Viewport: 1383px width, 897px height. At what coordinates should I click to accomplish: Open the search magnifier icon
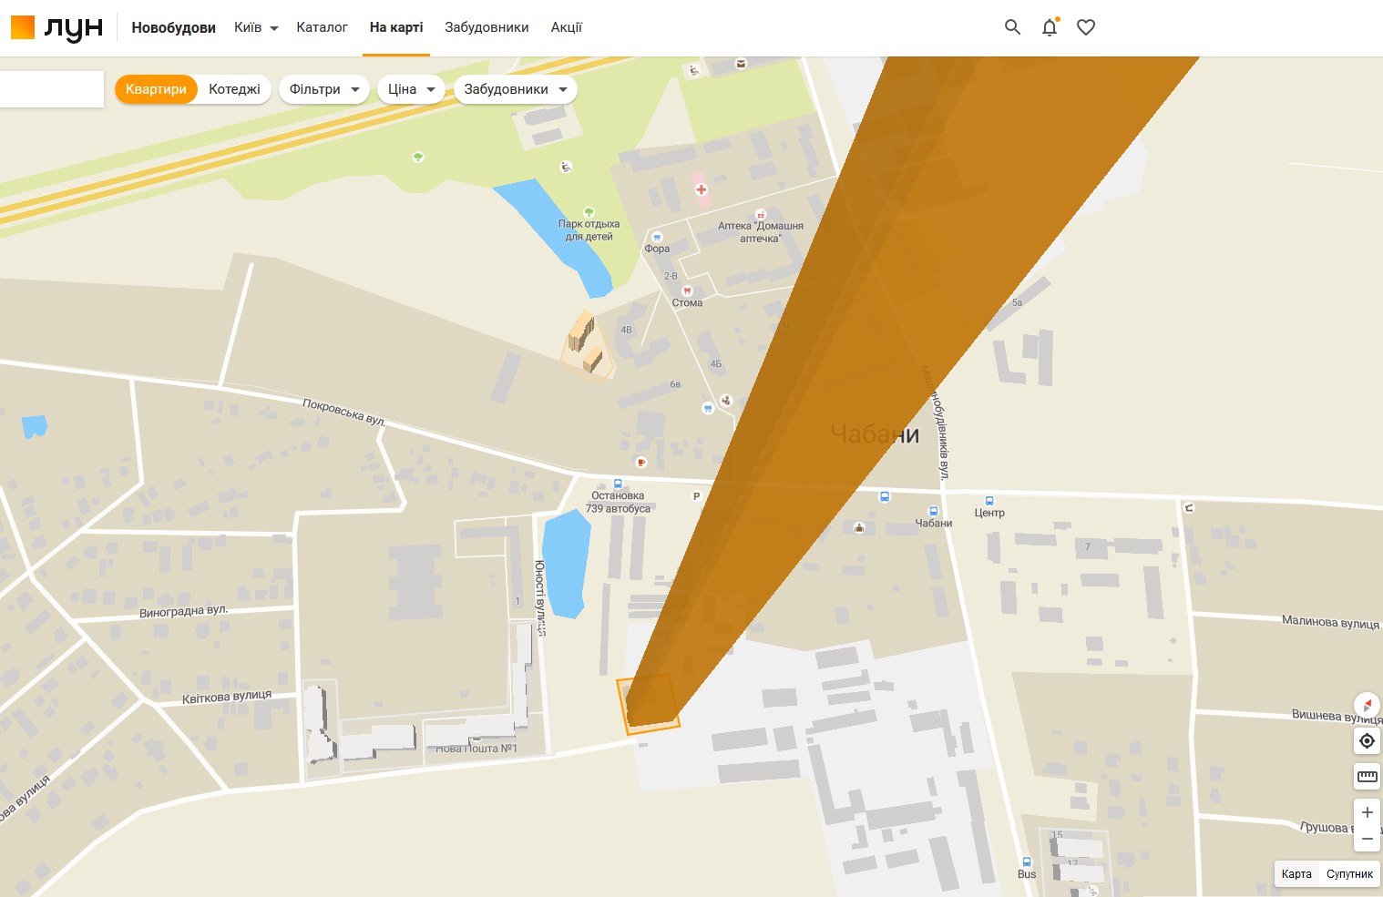click(x=1012, y=27)
